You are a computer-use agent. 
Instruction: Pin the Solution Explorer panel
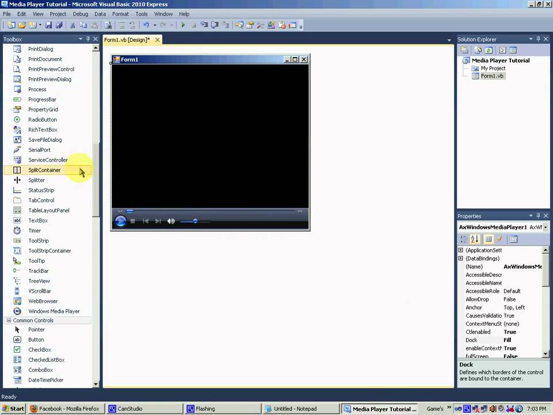(538, 39)
